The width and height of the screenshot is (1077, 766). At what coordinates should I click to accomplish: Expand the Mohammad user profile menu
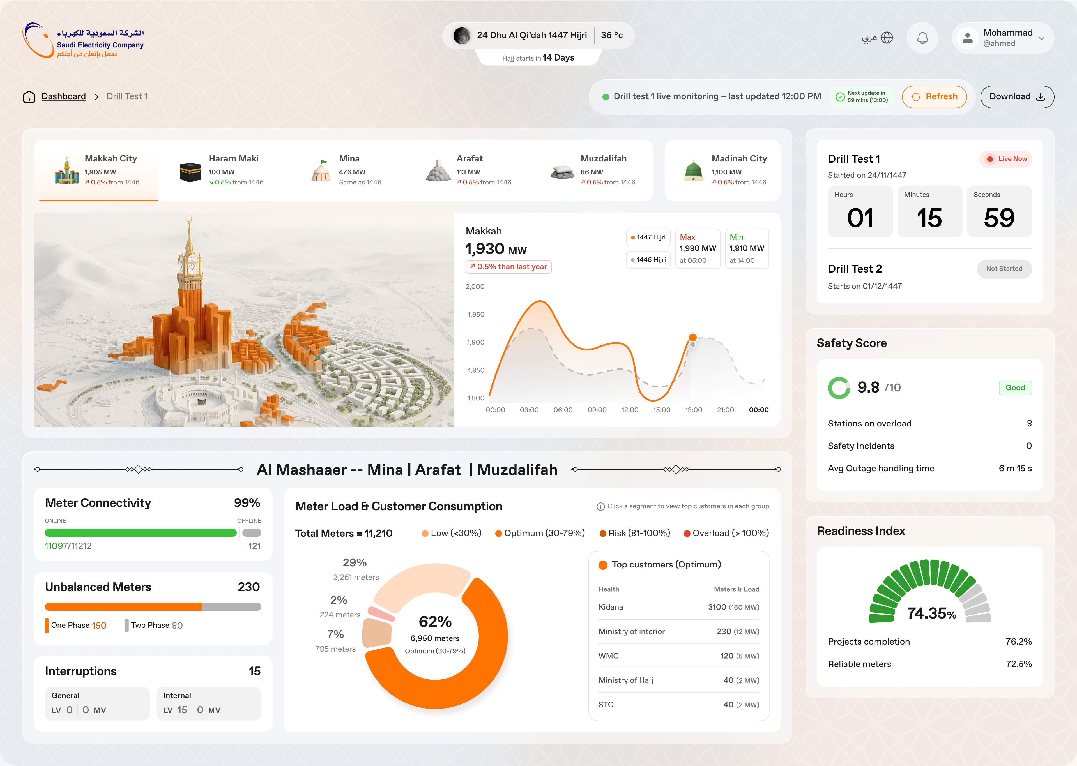pyautogui.click(x=1042, y=38)
